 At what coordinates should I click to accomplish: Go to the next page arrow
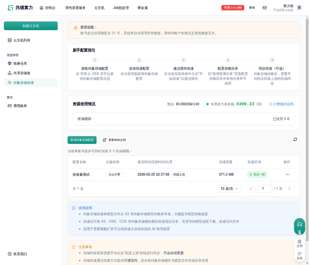click(289, 189)
